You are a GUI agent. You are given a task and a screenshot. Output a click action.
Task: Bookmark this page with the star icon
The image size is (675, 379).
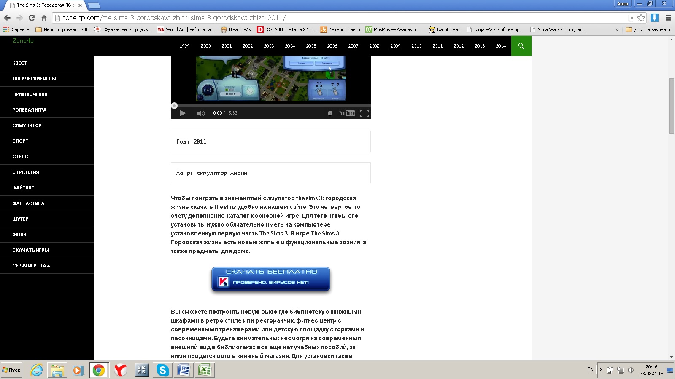tap(641, 18)
